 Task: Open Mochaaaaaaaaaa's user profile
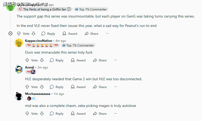(37, 94)
